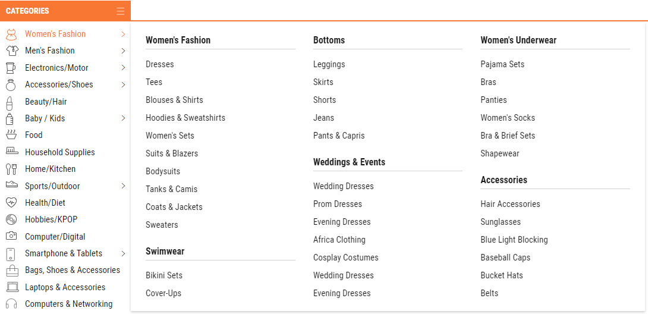Open Blue Light Blocking accessories
Image resolution: width=648 pixels, height=314 pixels.
[x=514, y=240]
